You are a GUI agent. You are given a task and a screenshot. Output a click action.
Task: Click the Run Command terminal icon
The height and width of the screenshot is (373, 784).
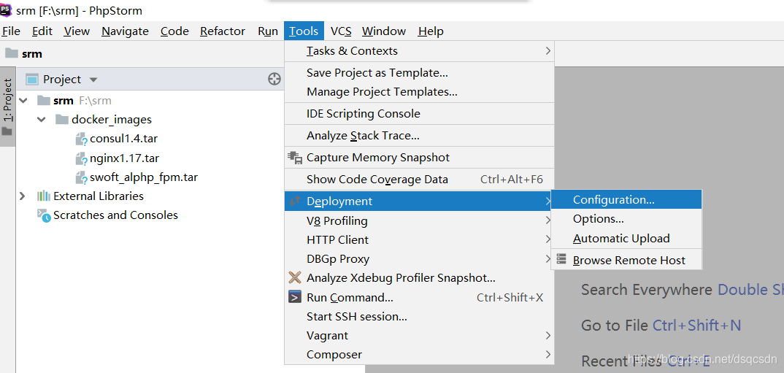295,297
